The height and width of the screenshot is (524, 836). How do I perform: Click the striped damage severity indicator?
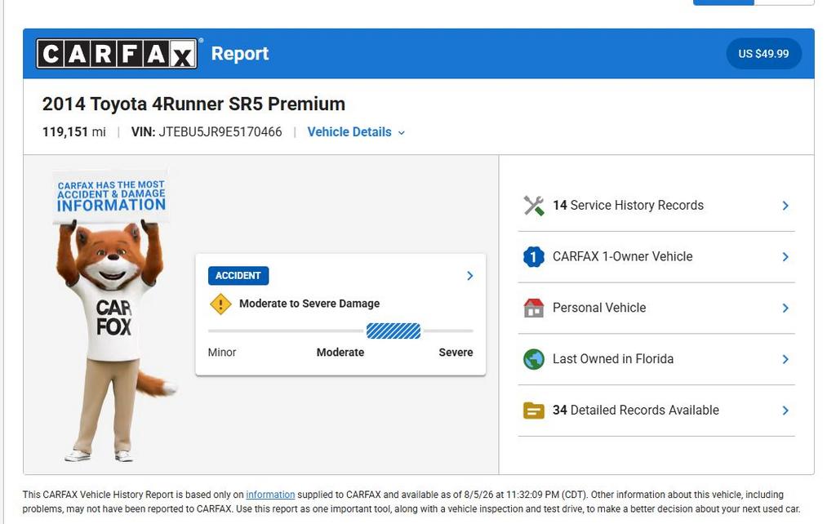click(x=394, y=331)
